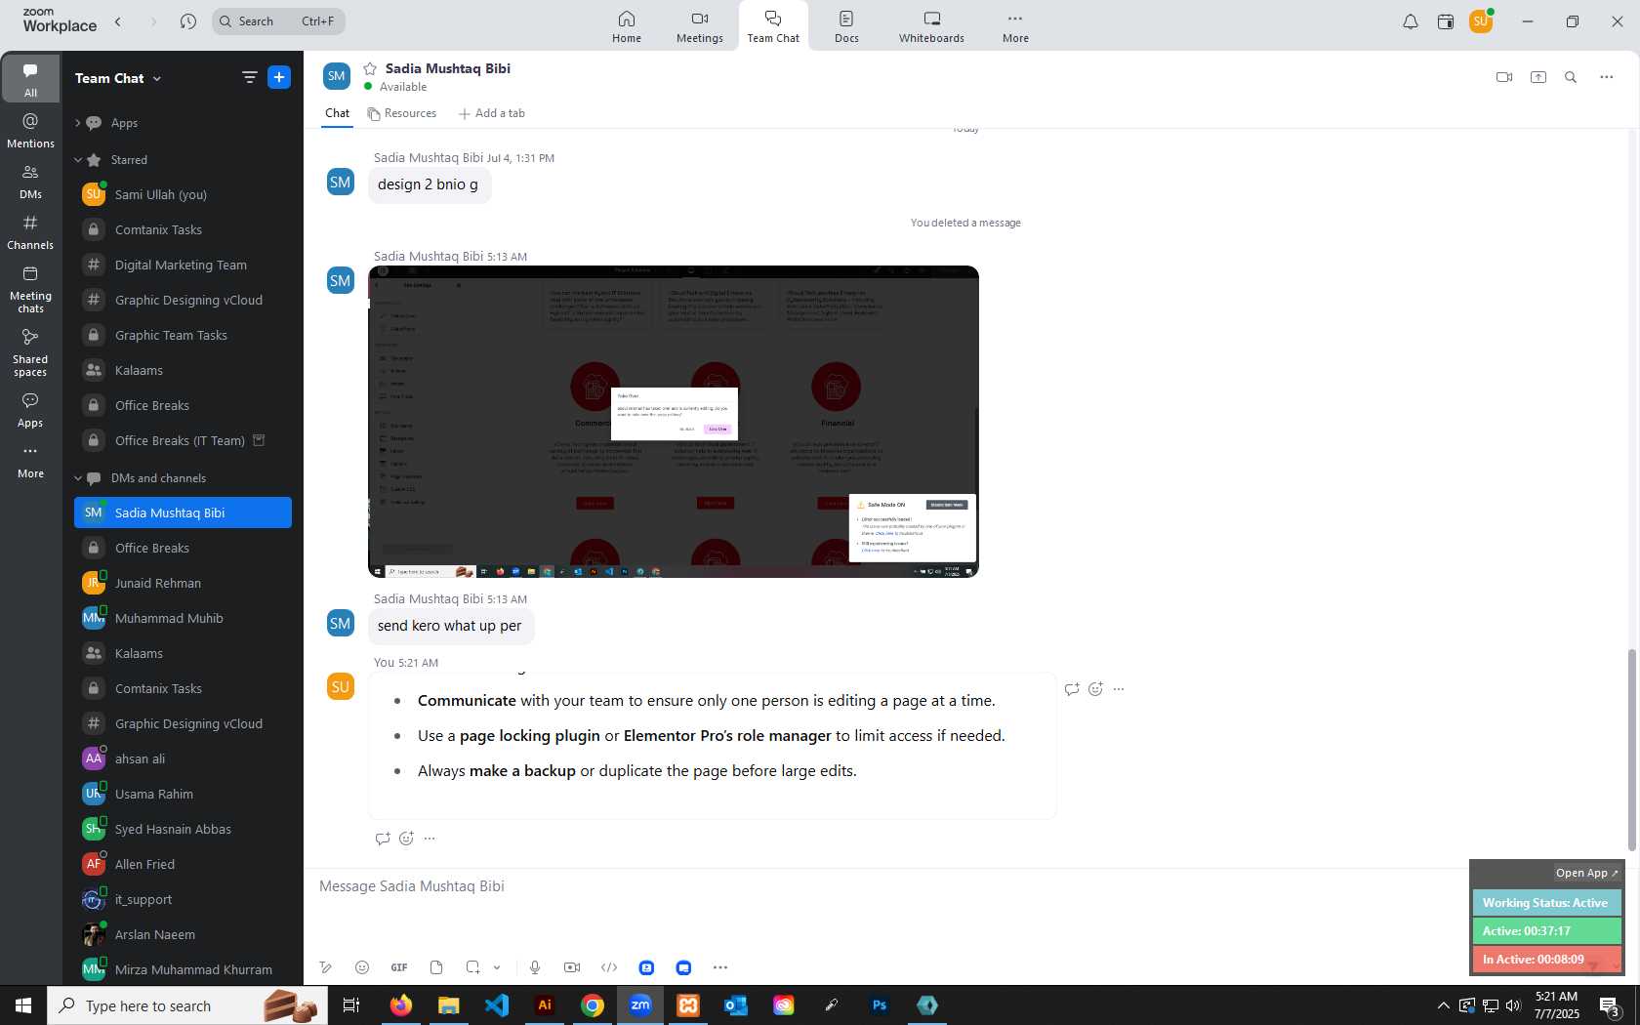The width and height of the screenshot is (1640, 1025).
Task: Click the chat vertical scrollbar
Action: (x=1631, y=750)
